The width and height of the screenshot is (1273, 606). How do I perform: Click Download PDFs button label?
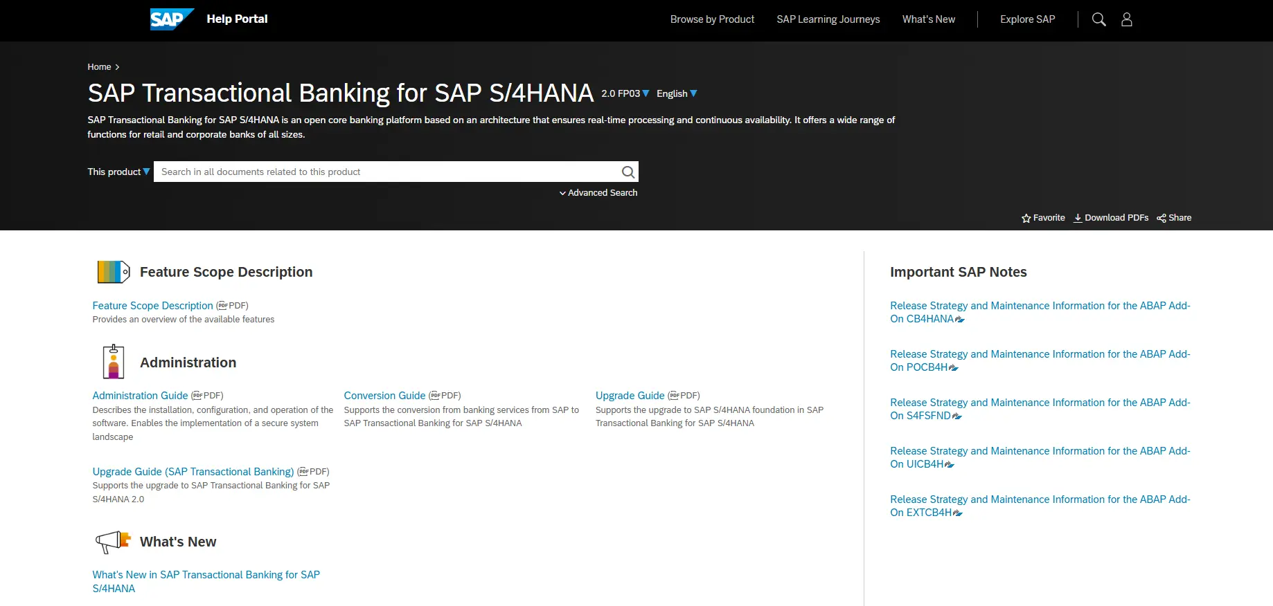coord(1116,218)
